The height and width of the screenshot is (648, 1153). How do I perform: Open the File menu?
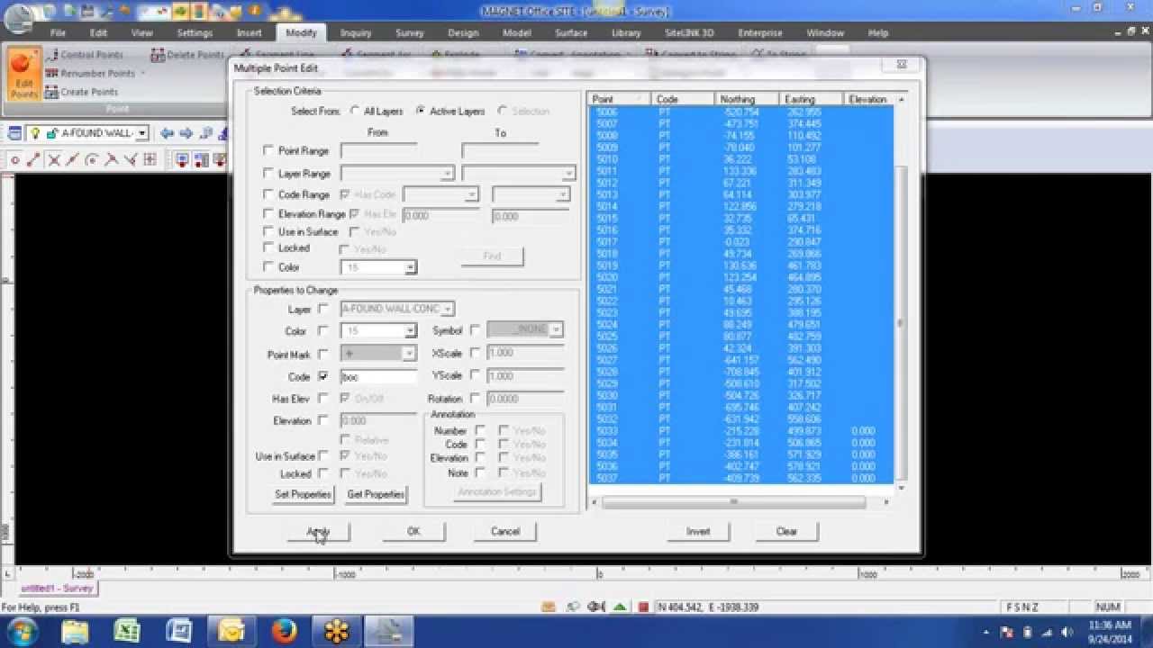[57, 32]
